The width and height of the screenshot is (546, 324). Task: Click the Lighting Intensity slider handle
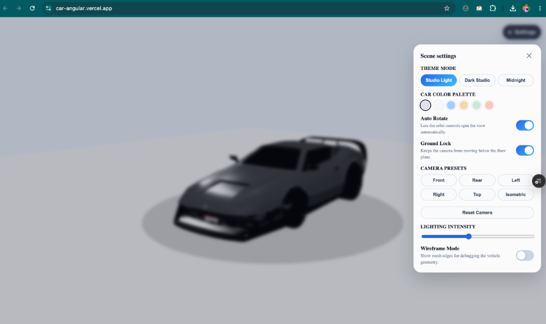click(x=469, y=236)
